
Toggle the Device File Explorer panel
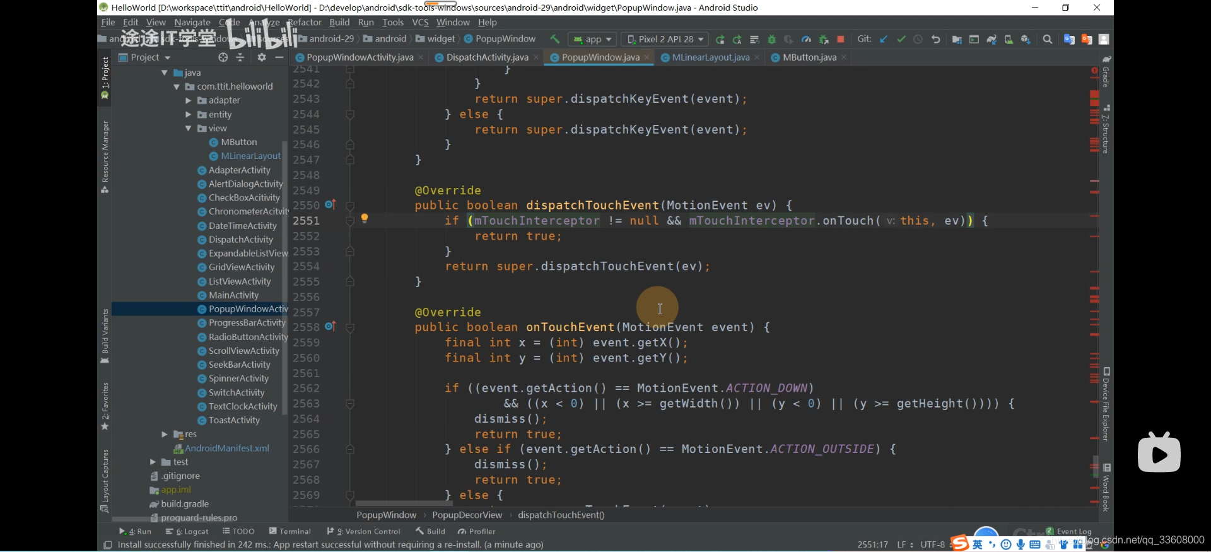[1106, 405]
